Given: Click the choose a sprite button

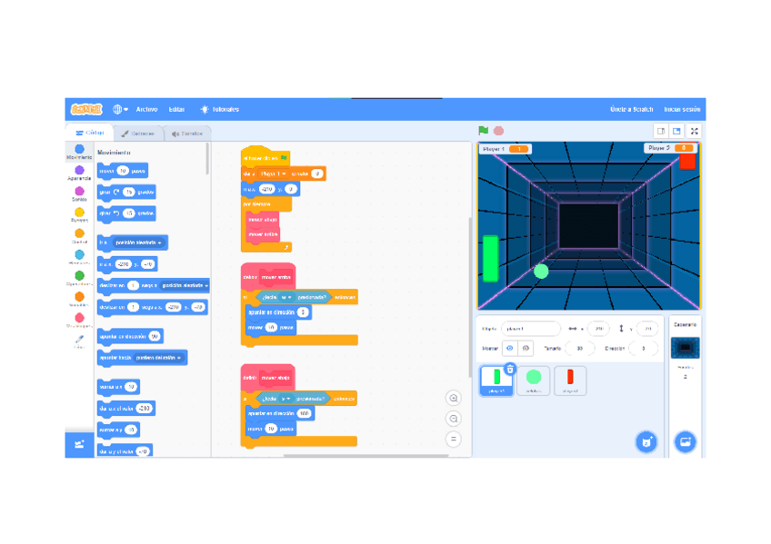Looking at the screenshot, I should coord(646,442).
